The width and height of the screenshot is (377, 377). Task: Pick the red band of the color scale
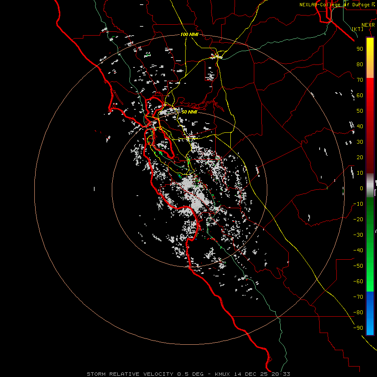(370, 126)
